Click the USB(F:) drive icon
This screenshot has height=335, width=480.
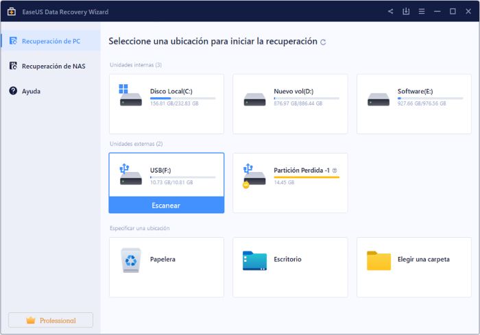click(130, 175)
